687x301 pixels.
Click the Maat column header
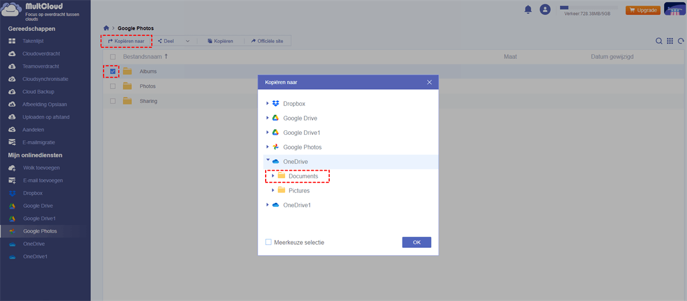510,57
